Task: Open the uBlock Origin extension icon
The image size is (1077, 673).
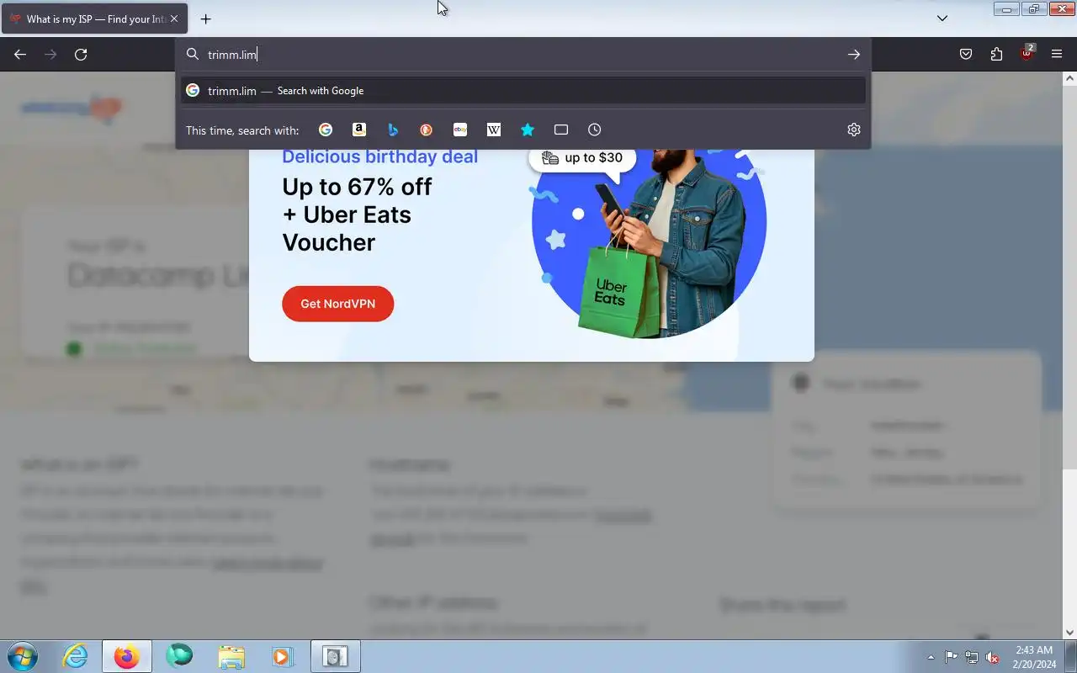Action: pos(1027,55)
